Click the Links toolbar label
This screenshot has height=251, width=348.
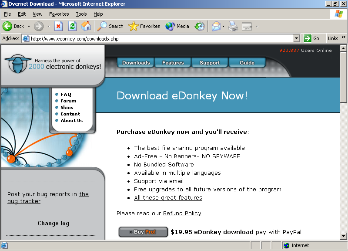click(333, 38)
